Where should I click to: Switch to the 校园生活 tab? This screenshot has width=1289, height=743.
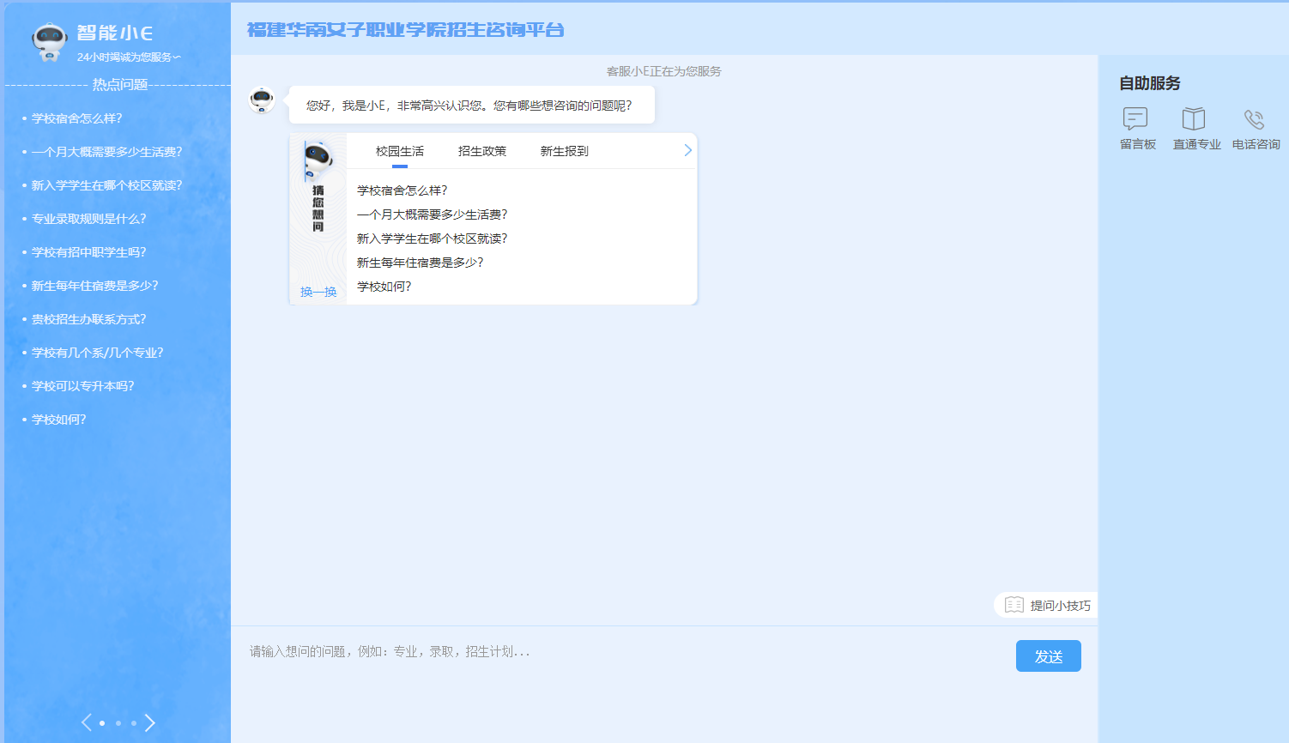[x=400, y=151]
